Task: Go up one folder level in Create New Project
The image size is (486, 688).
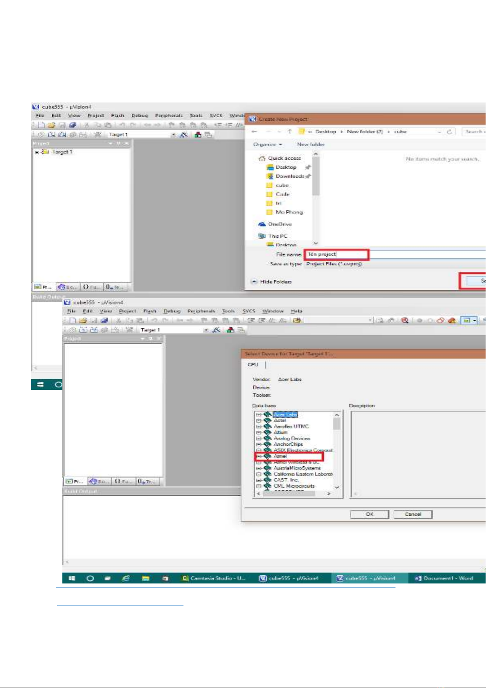Action: (289, 131)
